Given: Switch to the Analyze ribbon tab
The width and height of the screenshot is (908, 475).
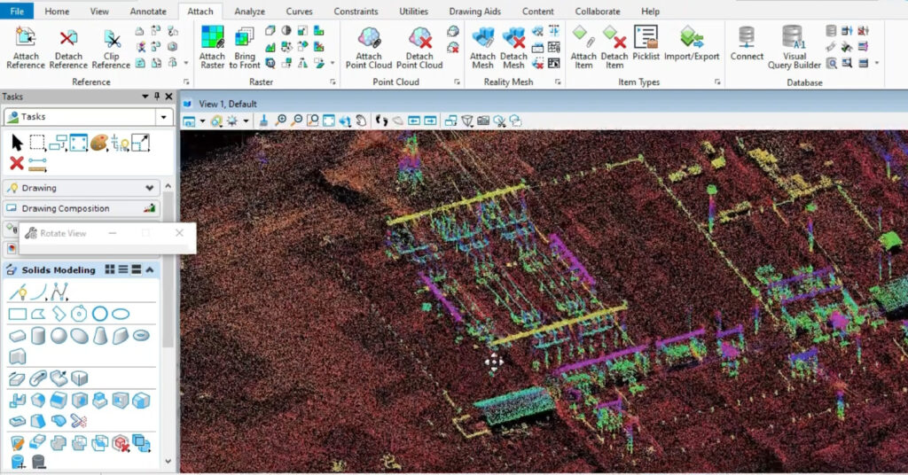Looking at the screenshot, I should (x=249, y=11).
